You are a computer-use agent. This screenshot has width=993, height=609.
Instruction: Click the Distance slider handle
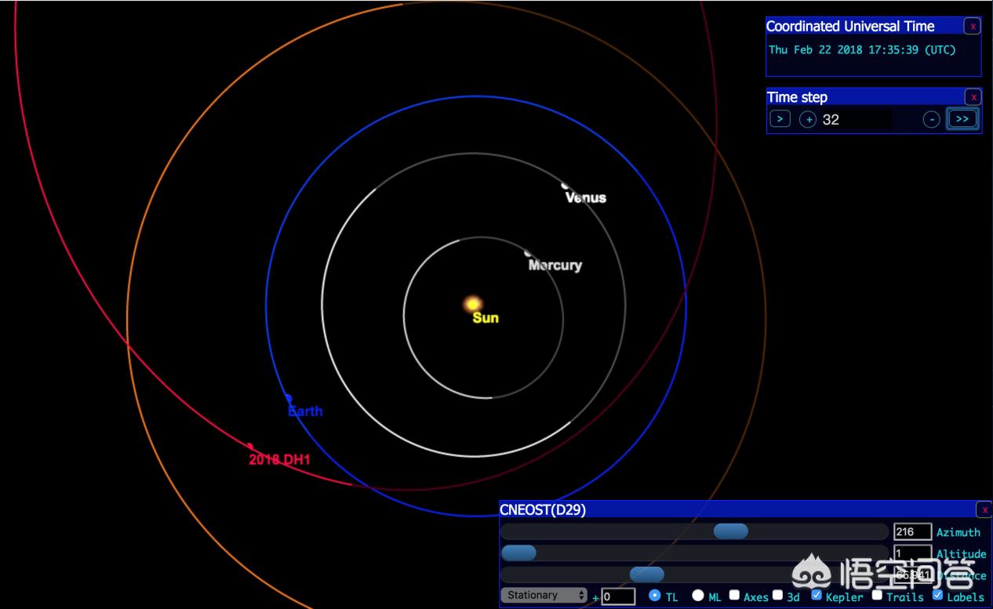[x=647, y=575]
